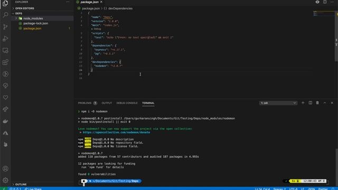Select the terminal shell dropdown

point(278,103)
